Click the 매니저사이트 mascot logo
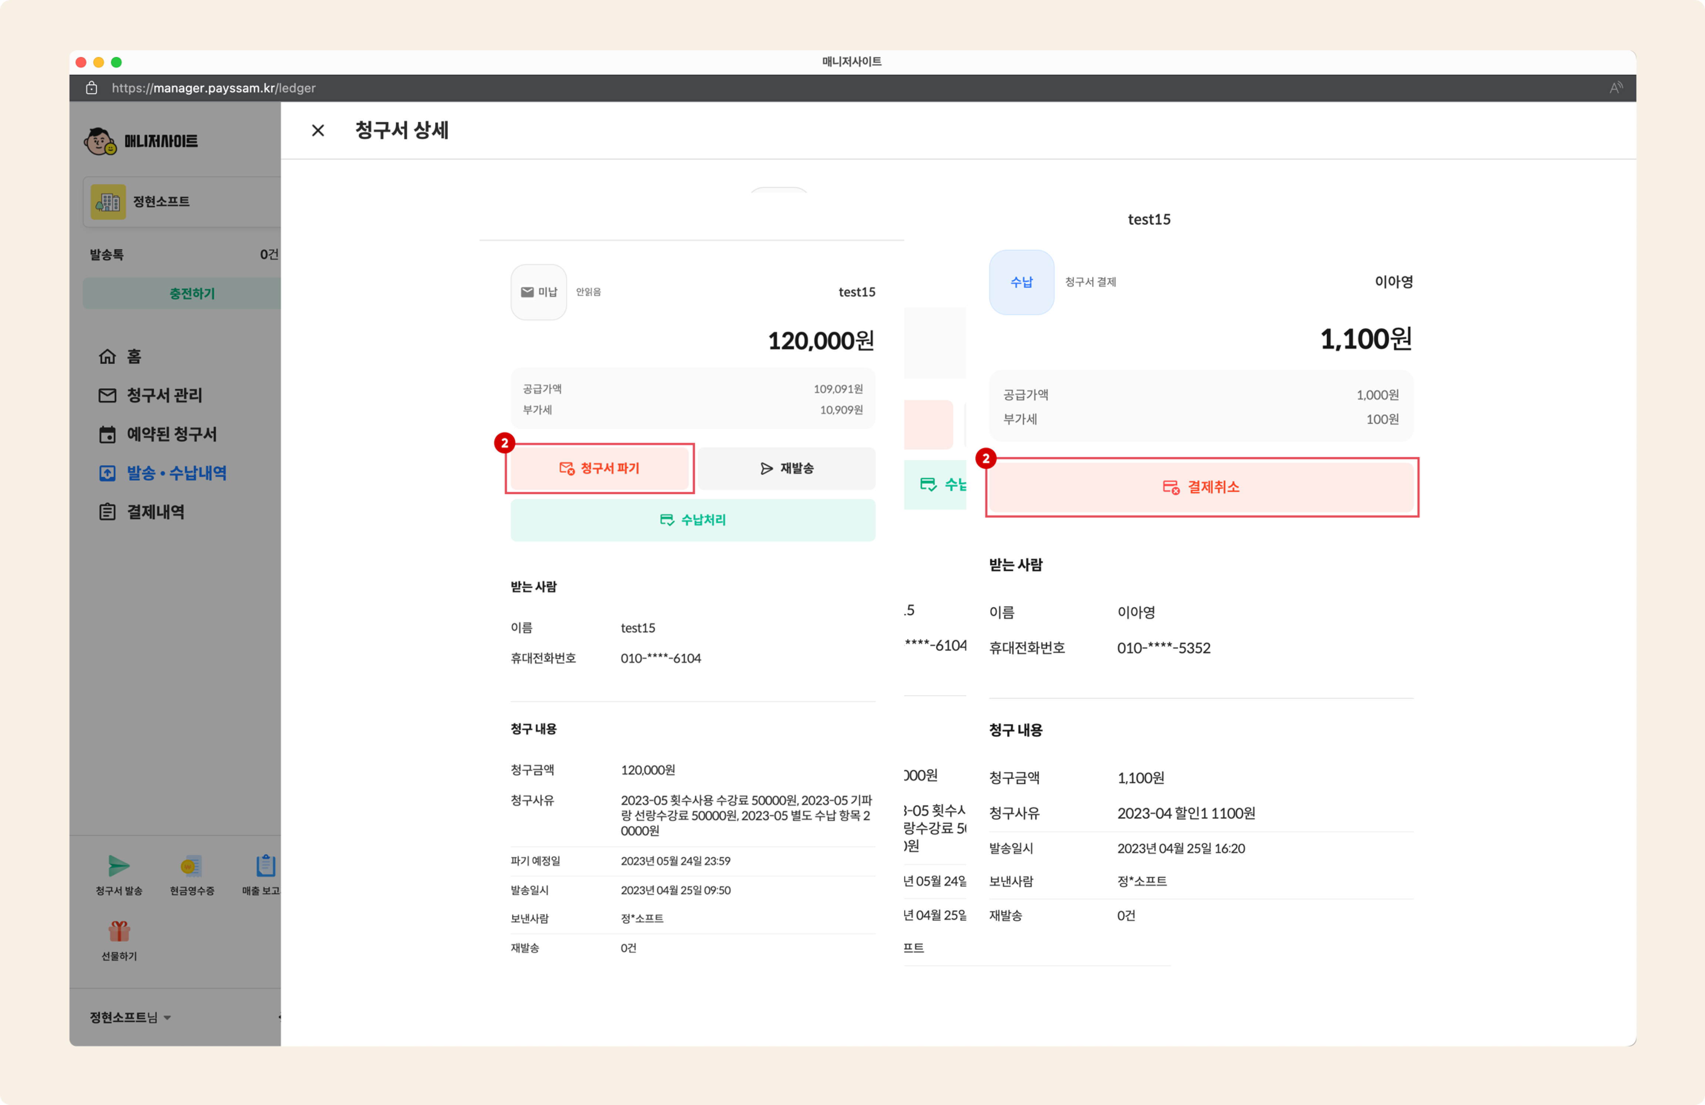1705x1105 pixels. pos(100,141)
